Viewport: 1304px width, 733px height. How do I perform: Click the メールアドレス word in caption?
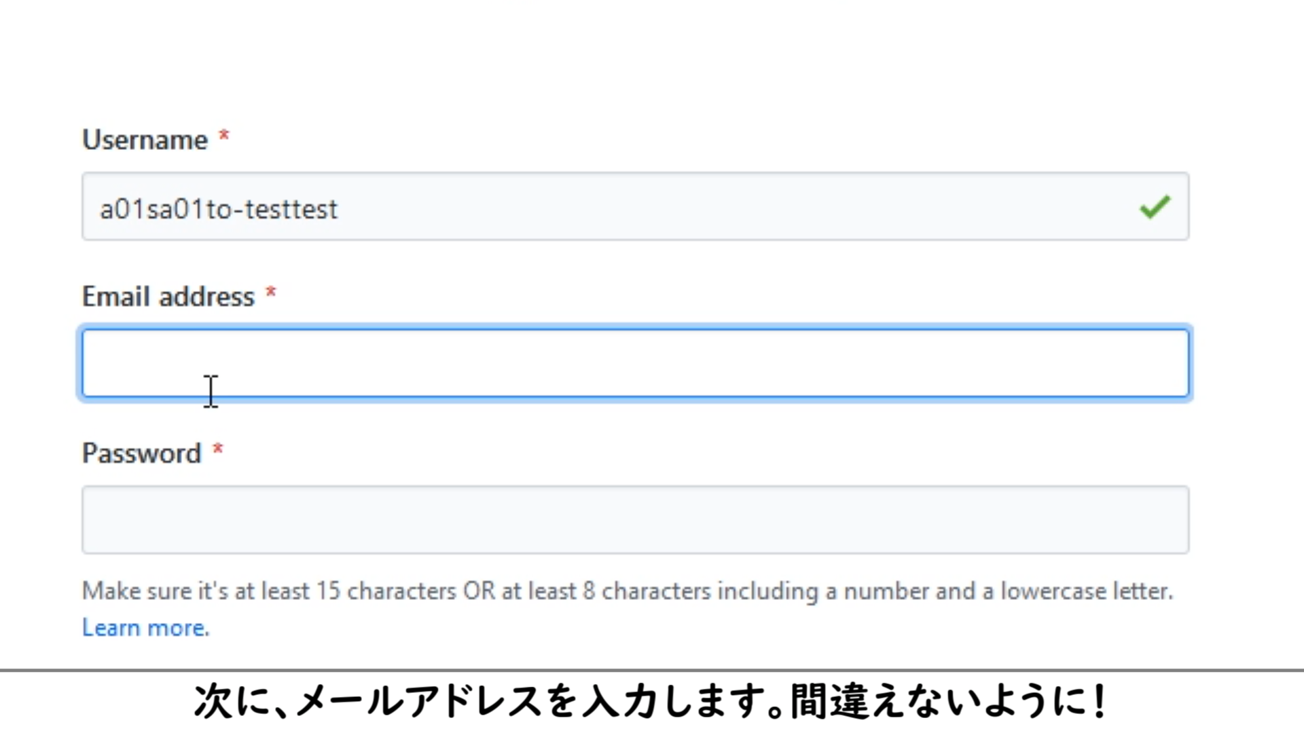click(419, 702)
